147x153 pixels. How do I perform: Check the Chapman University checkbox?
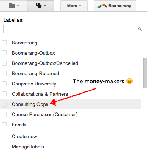pos(5,84)
